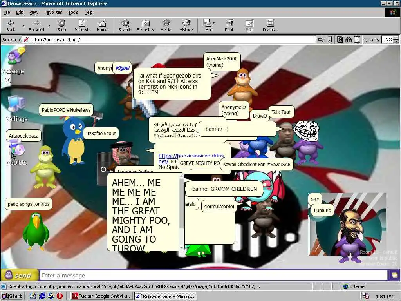Image resolution: width=401 pixels, height=301 pixels.
Task: Click the AlienMask2000 name tag
Action: point(222,62)
